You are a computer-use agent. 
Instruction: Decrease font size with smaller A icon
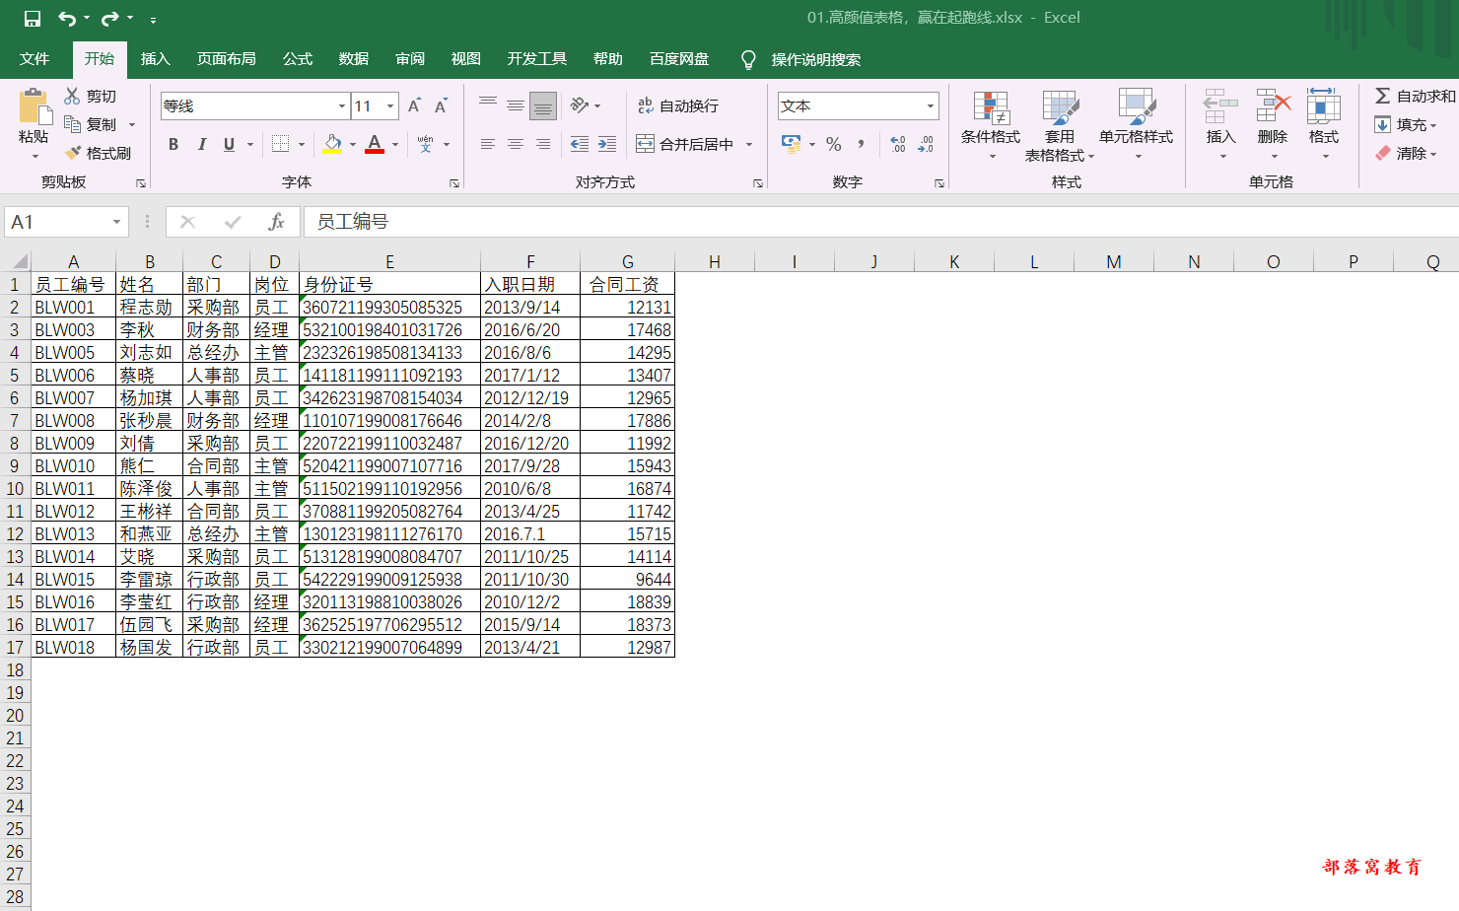[441, 105]
